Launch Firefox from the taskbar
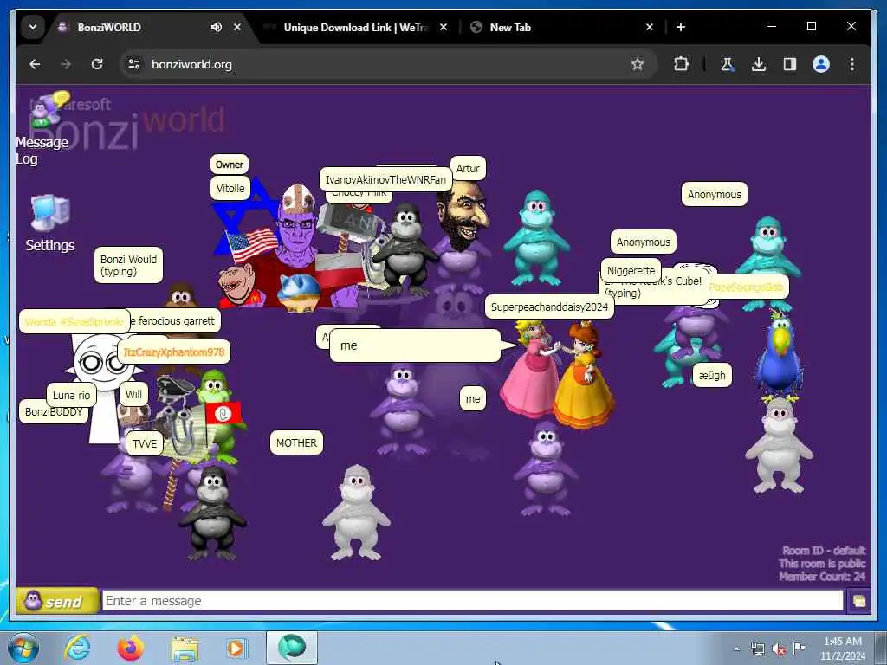Image resolution: width=887 pixels, height=665 pixels. 130,648
